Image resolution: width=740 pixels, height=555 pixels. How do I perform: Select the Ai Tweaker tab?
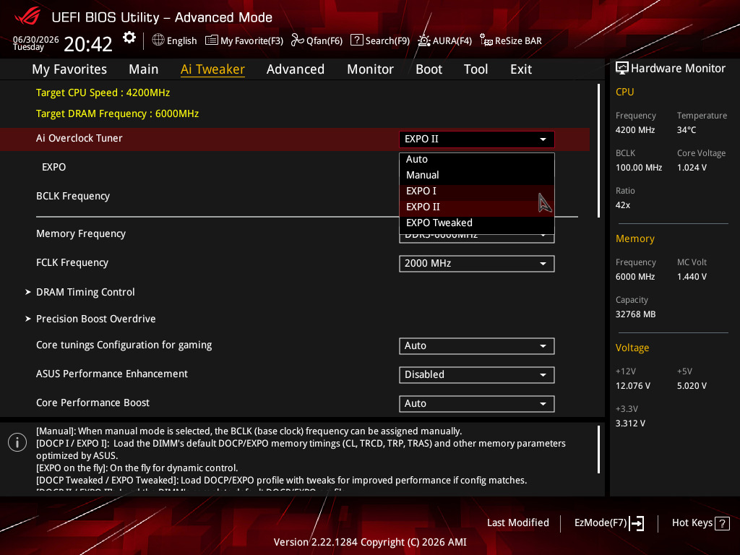pos(212,69)
